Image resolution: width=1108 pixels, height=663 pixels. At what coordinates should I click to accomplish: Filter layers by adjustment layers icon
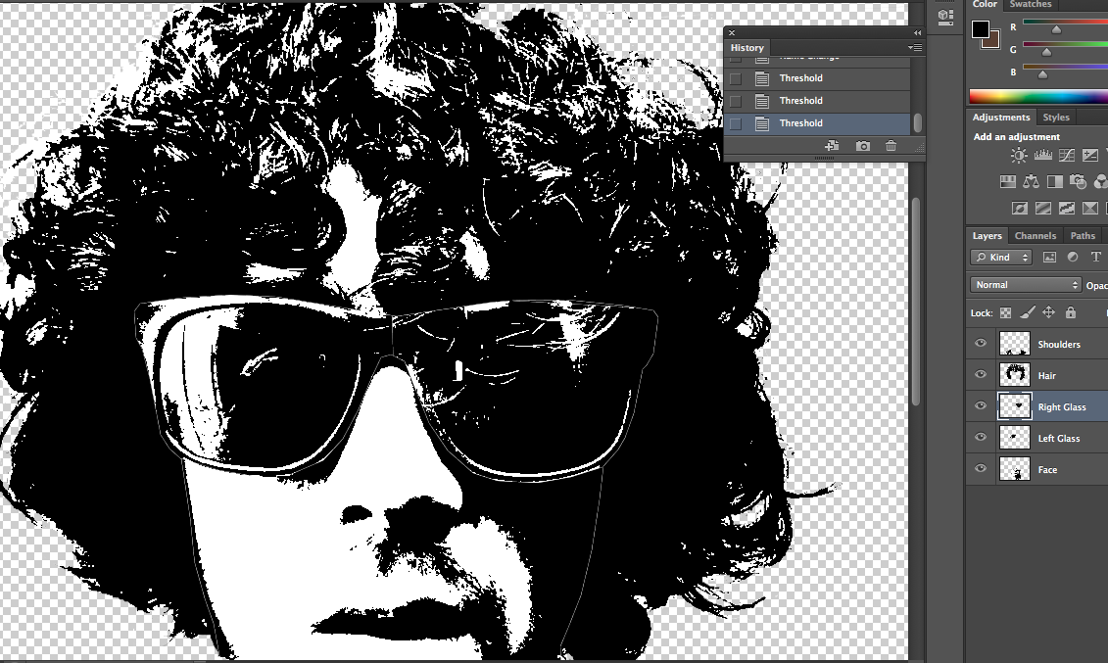pyautogui.click(x=1073, y=257)
